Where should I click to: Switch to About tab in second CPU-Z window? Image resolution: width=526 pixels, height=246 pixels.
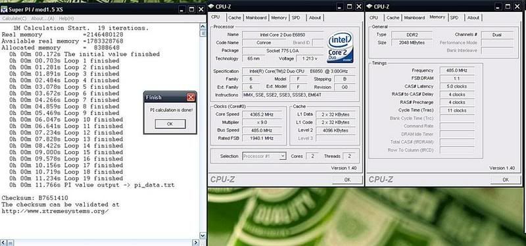coord(473,18)
